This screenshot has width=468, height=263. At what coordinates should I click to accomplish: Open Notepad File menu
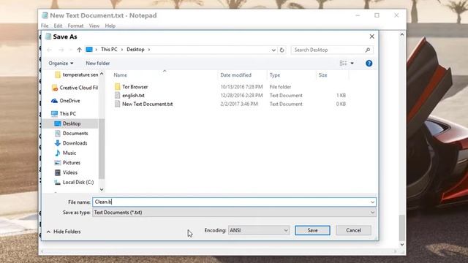(45, 26)
